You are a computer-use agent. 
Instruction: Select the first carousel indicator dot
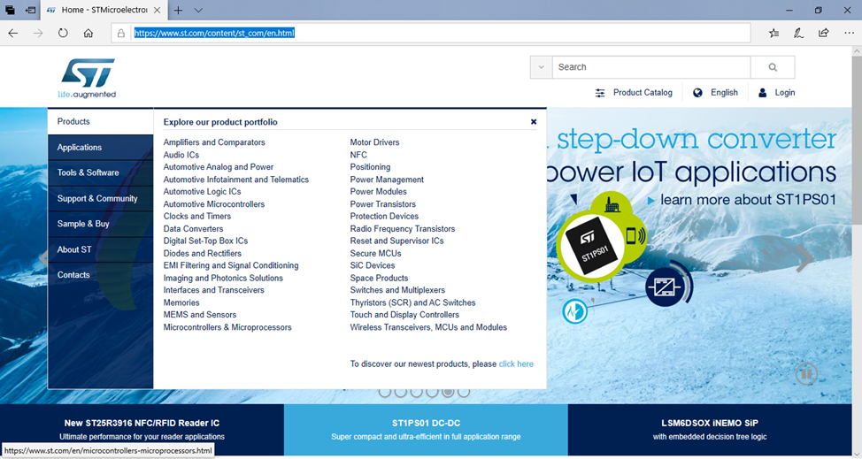pyautogui.click(x=385, y=392)
